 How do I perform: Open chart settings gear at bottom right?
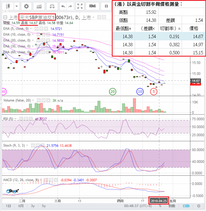tap(199, 206)
